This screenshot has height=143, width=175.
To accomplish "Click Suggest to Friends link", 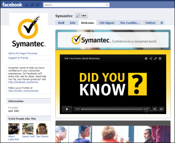I will point(18,58).
